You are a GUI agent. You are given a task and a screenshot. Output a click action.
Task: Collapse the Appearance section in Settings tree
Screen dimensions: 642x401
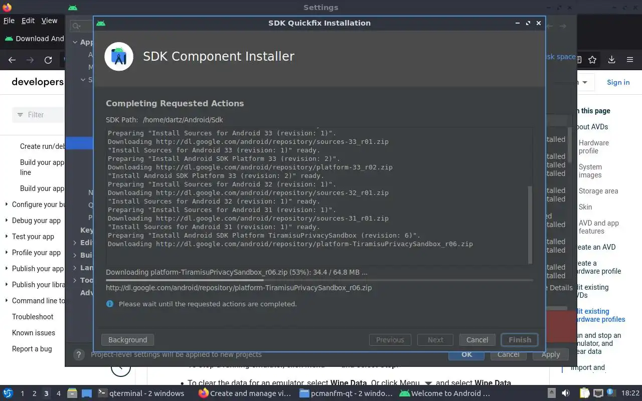click(75, 43)
